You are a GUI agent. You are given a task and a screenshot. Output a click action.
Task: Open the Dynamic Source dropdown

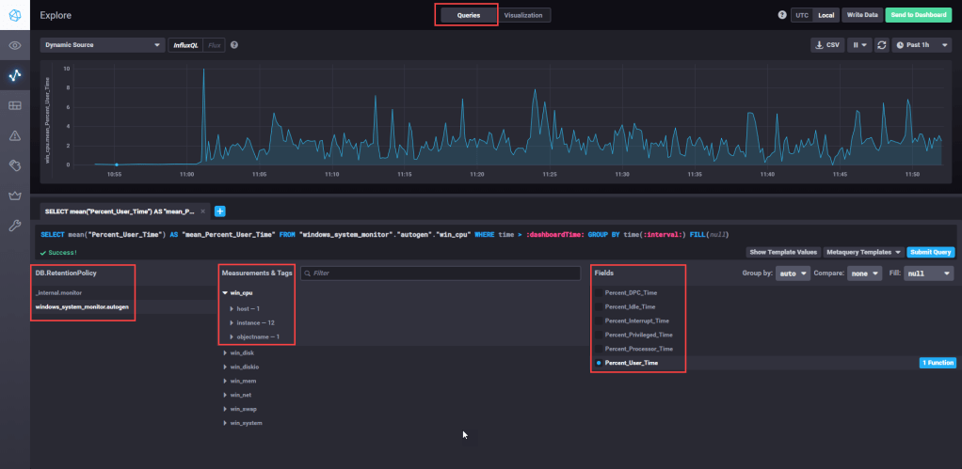103,45
